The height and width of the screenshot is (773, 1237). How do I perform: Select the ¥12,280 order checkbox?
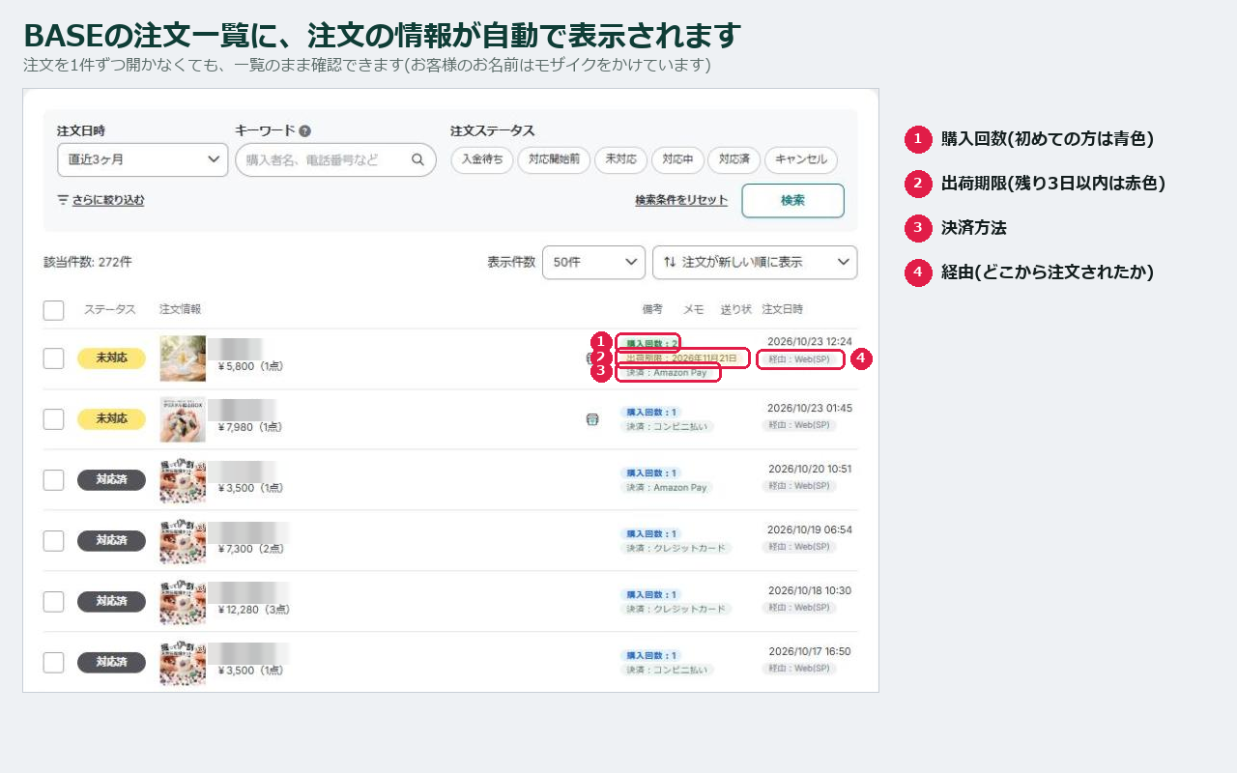tap(54, 602)
